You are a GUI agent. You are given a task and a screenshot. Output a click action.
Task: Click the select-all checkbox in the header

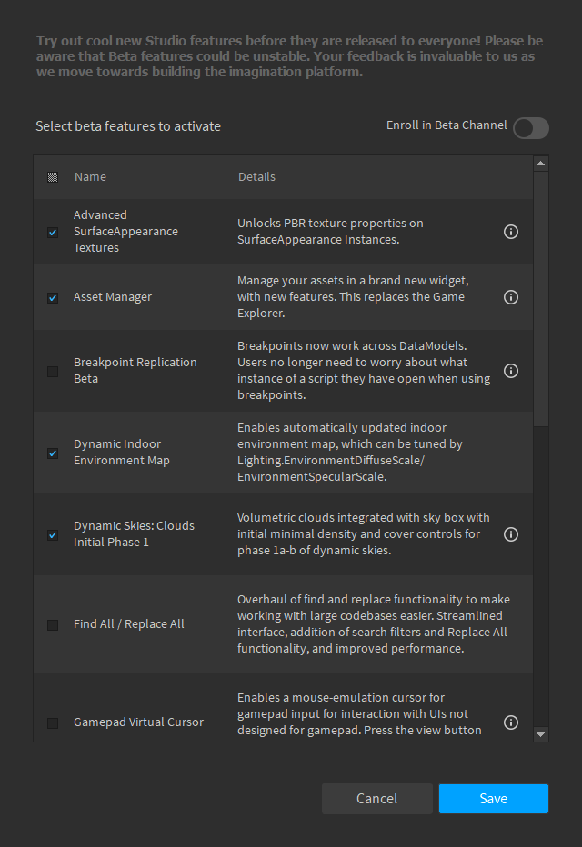point(52,176)
